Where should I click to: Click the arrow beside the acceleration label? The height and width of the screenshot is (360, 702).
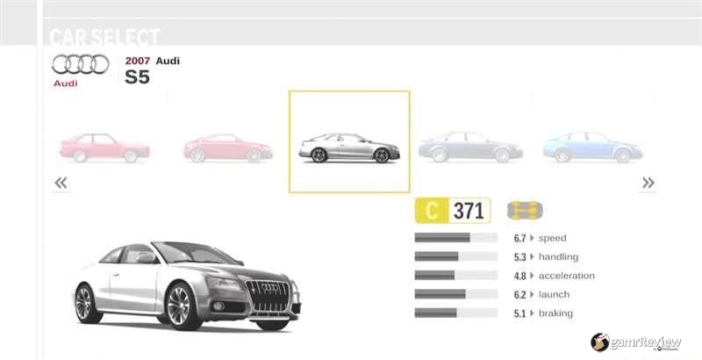click(x=532, y=276)
